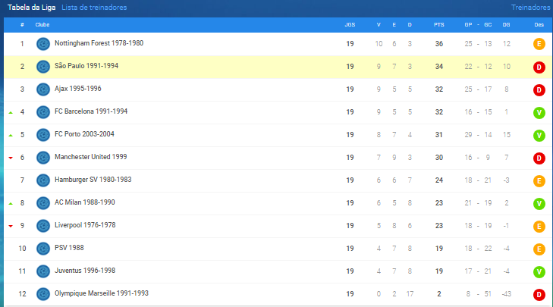Open the São Paulo 1991-1994 club badge

coord(43,67)
